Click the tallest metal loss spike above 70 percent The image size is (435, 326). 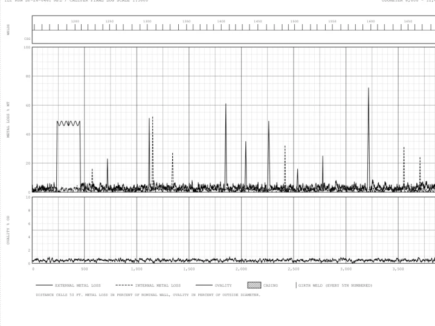[369, 139]
